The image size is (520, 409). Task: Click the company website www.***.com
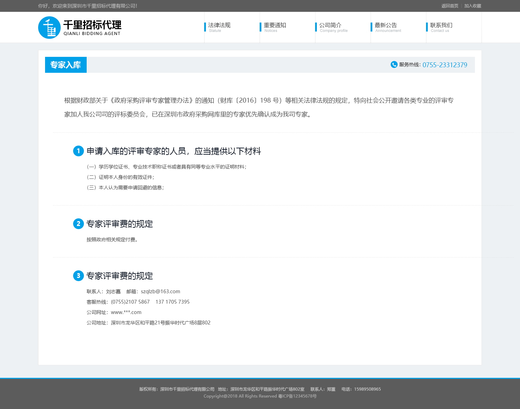click(x=126, y=312)
